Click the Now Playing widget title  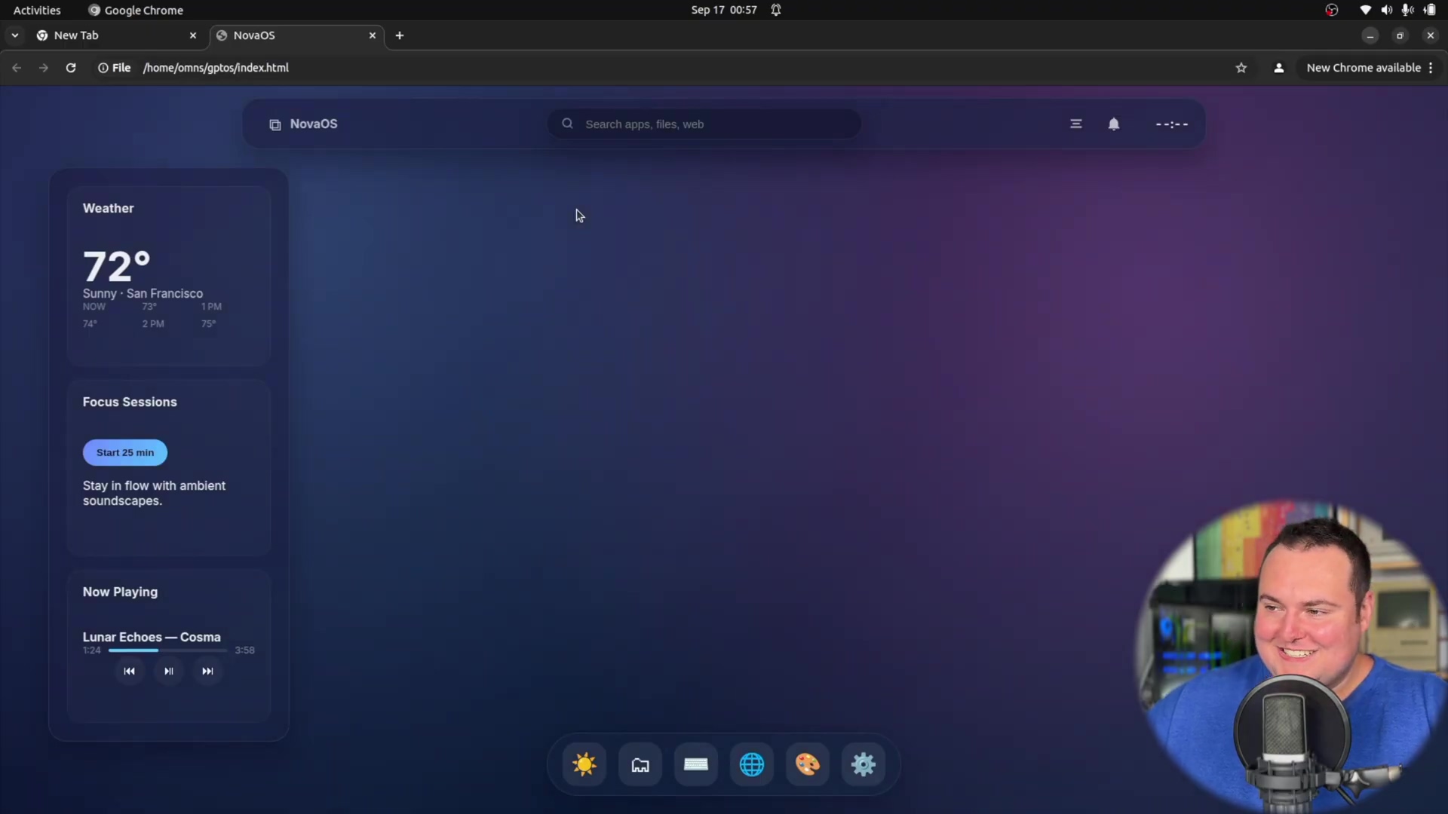(x=120, y=592)
